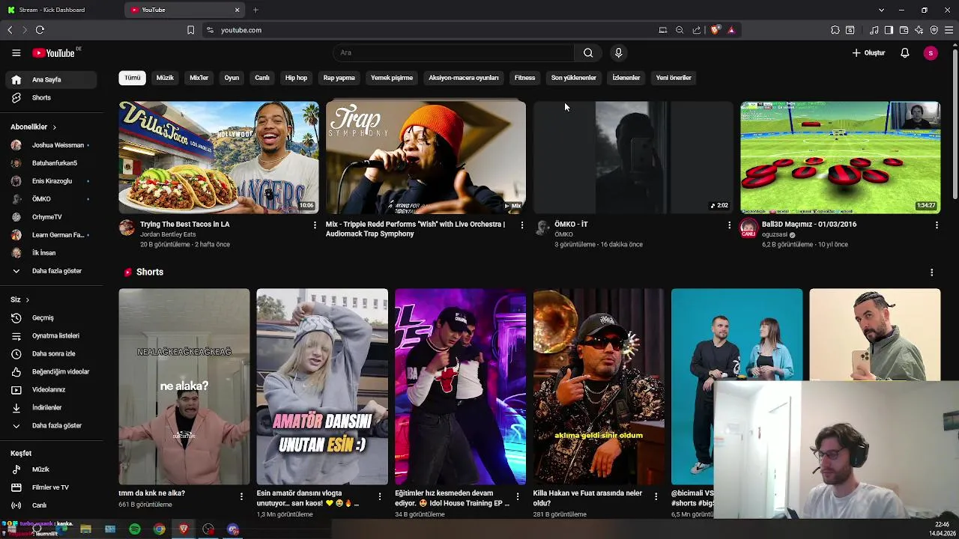Open the Siz section chevron
Viewport: 959px width, 539px height.
coord(27,299)
